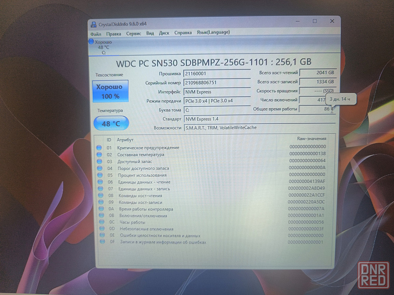Click status icon for Процент использования row
394x295 pixels.
(x=100, y=175)
